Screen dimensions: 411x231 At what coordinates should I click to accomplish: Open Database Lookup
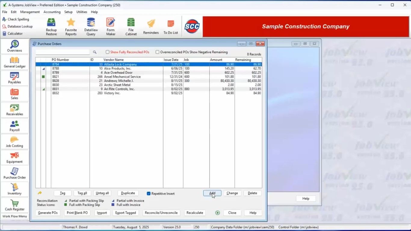point(17,26)
